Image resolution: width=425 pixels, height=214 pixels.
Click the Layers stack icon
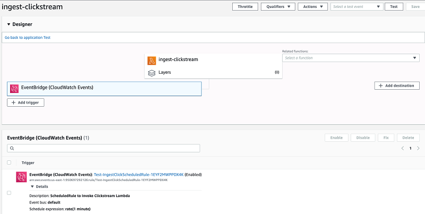click(151, 73)
